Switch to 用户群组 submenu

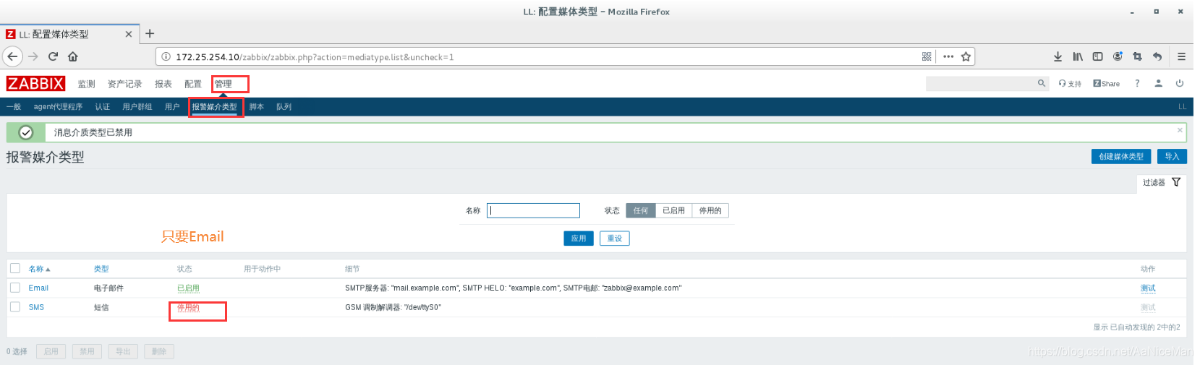(137, 107)
